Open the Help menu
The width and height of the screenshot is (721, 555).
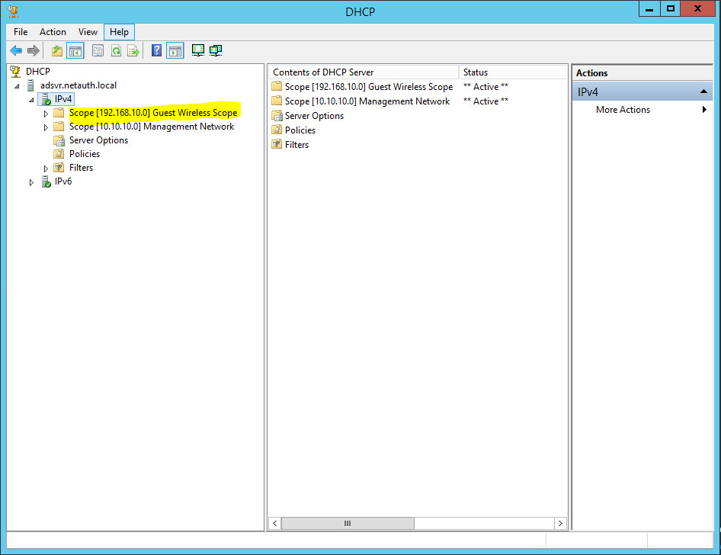click(119, 32)
